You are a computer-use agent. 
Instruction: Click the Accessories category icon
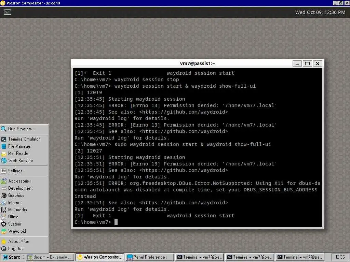click(x=3, y=181)
